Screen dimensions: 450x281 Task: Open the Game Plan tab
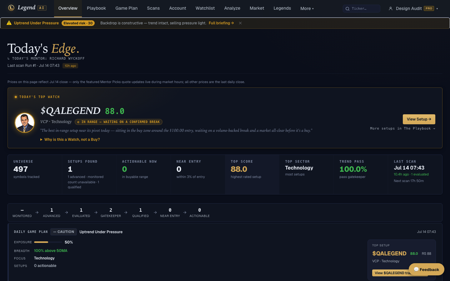pyautogui.click(x=127, y=8)
